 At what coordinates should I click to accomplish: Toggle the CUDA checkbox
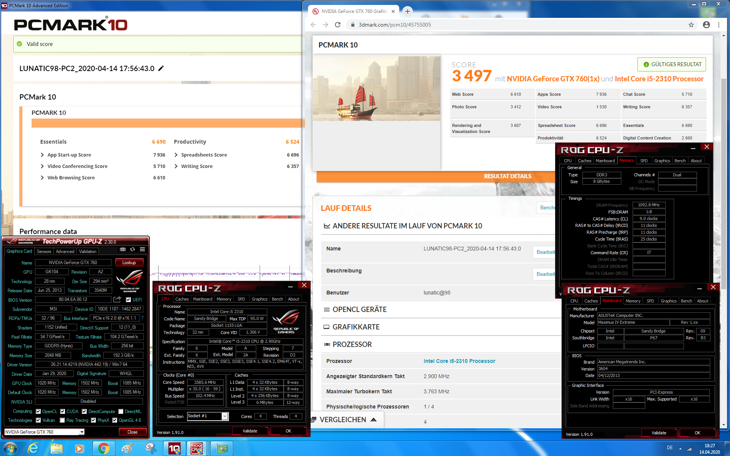63,411
